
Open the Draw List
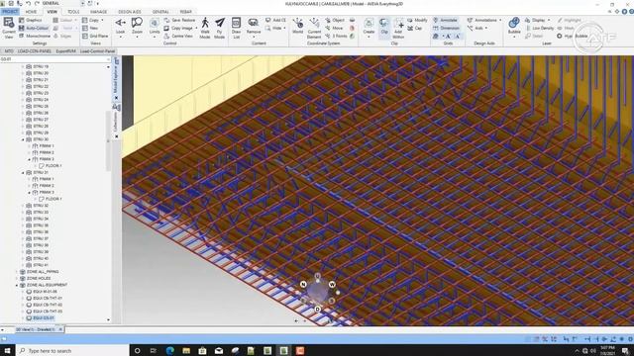pyautogui.click(x=236, y=28)
